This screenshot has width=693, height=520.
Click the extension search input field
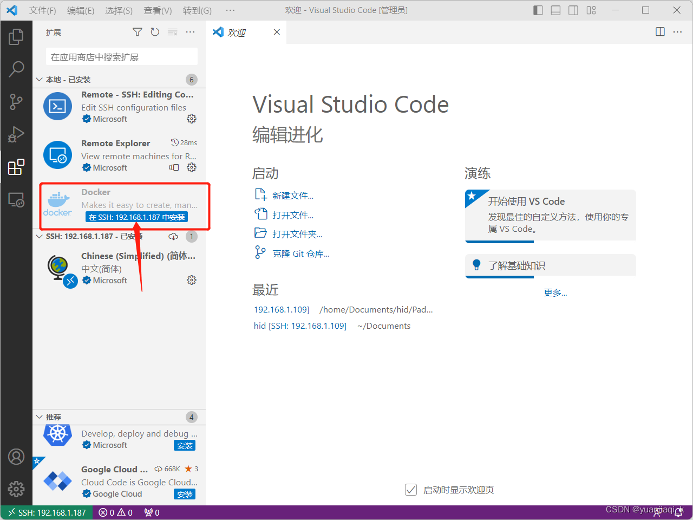(122, 57)
